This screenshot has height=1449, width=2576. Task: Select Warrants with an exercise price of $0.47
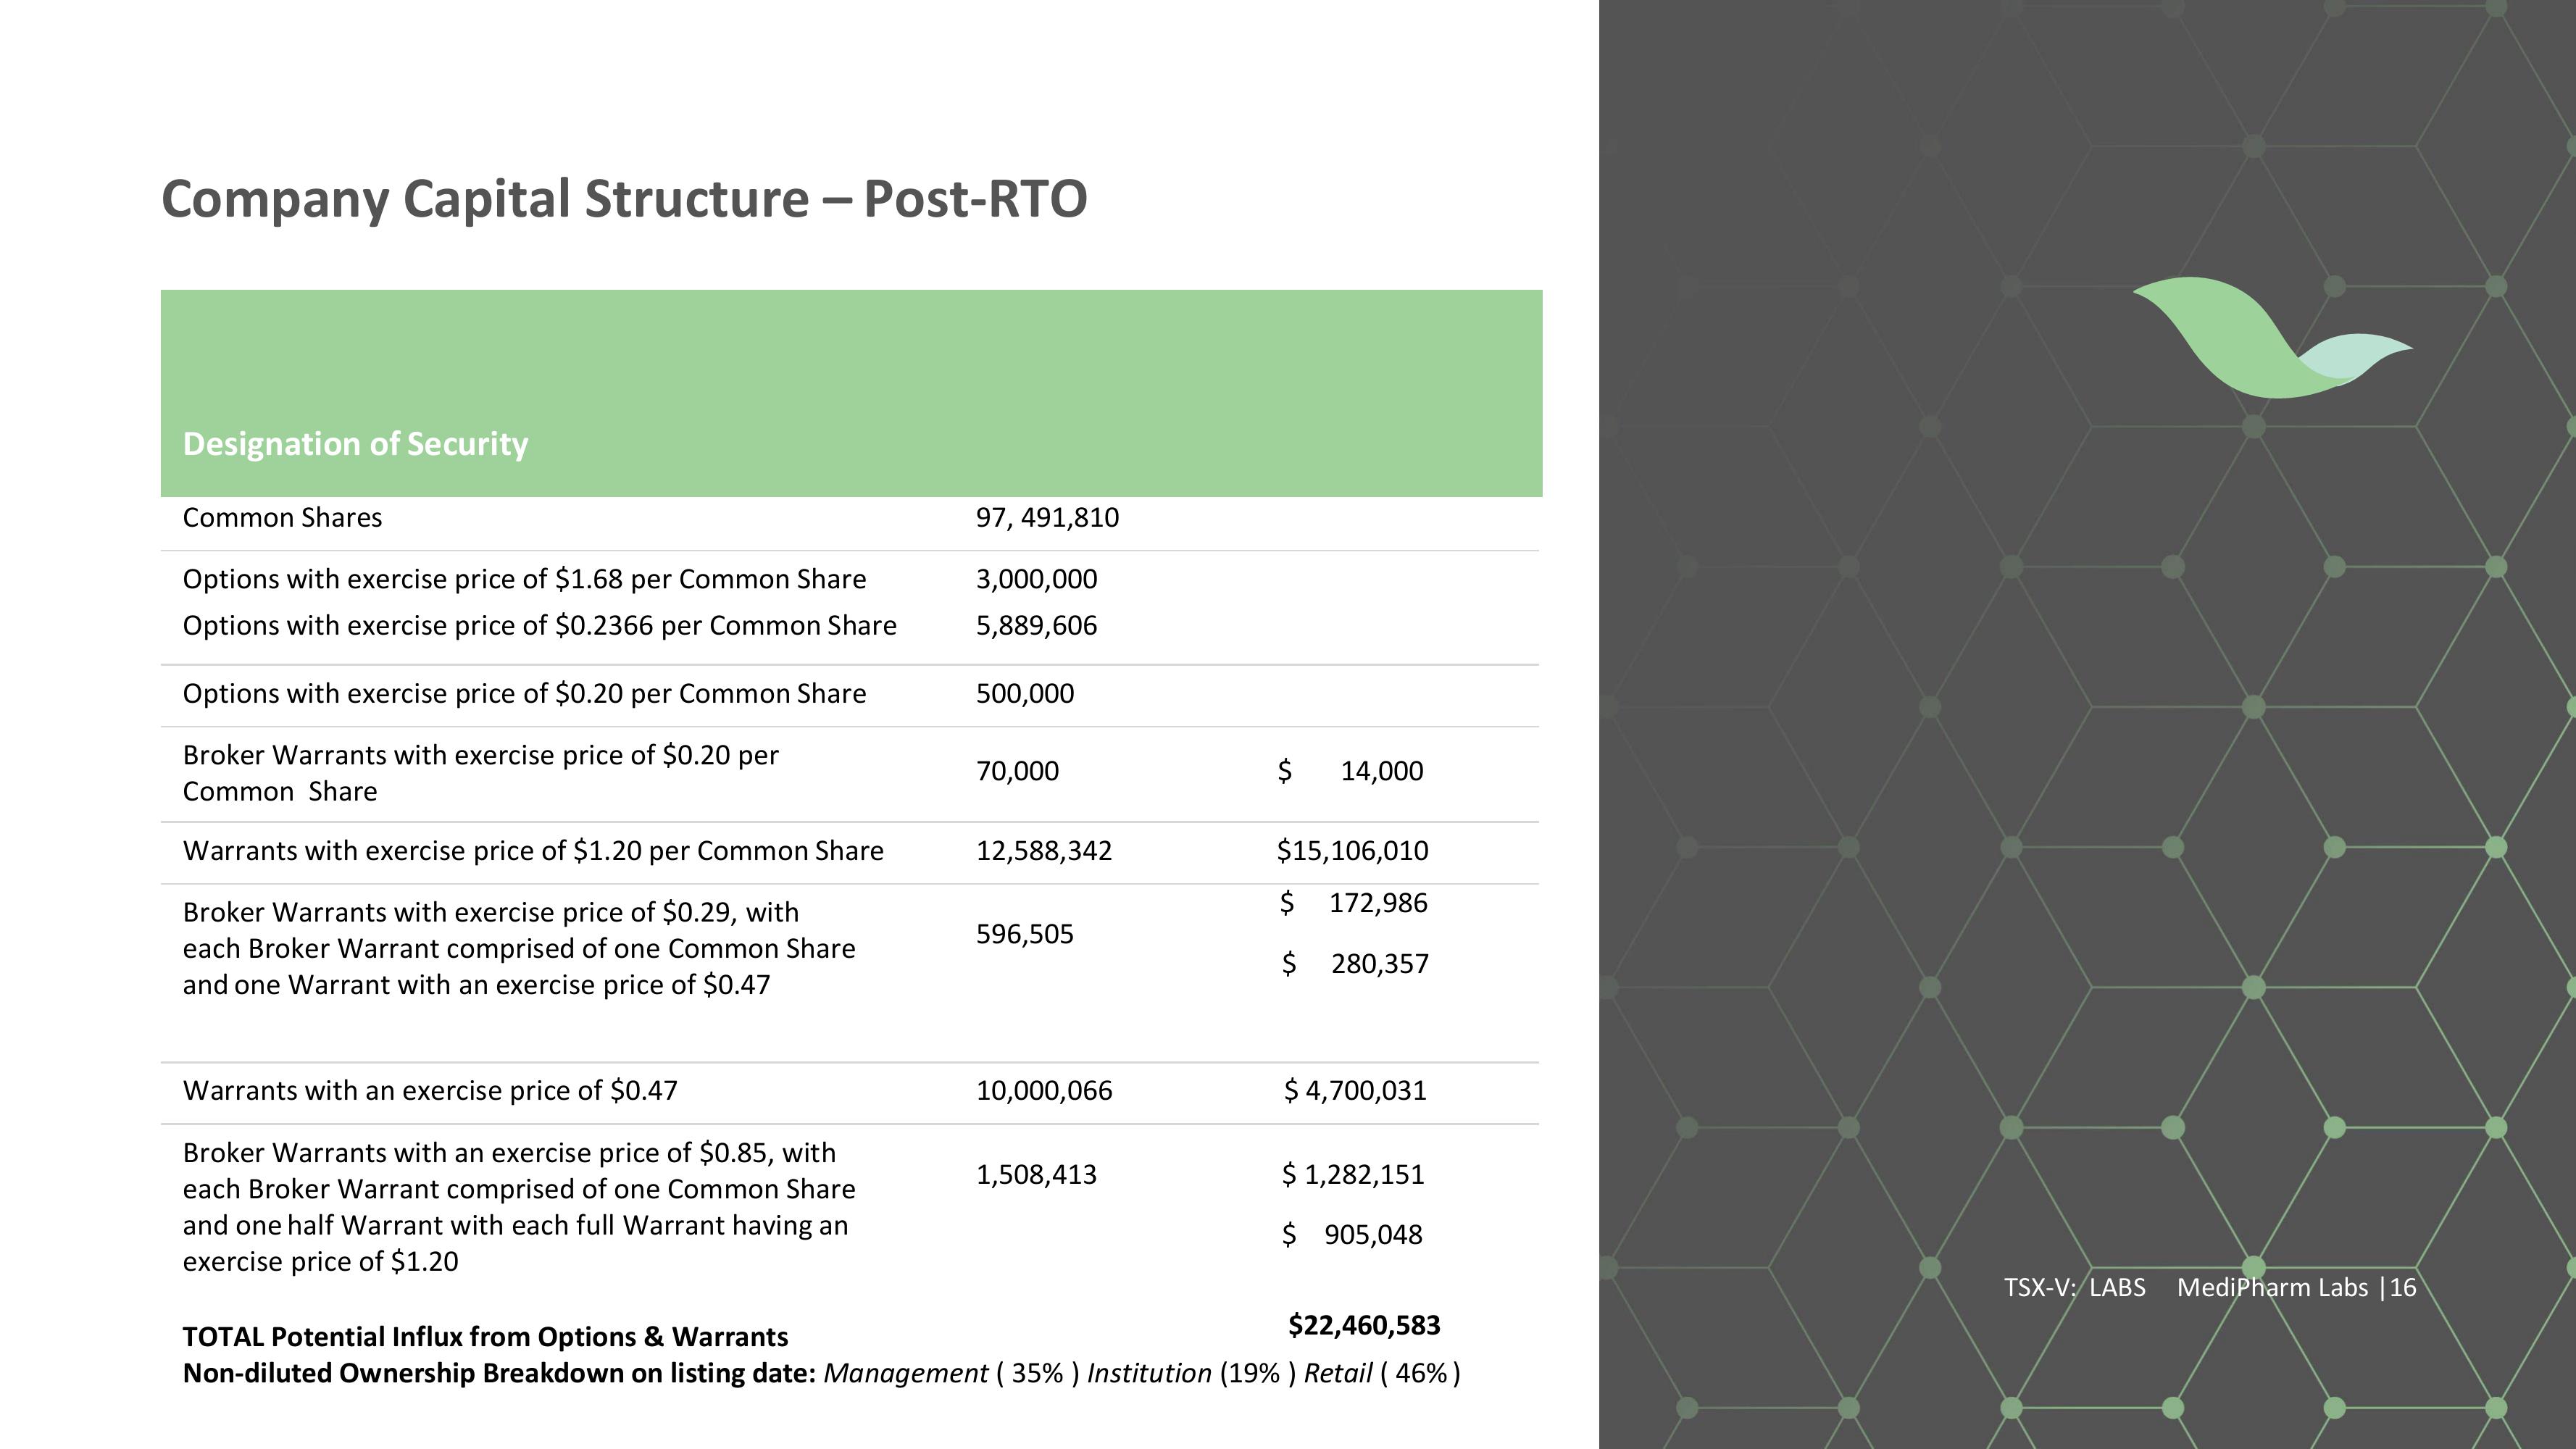tap(430, 1091)
